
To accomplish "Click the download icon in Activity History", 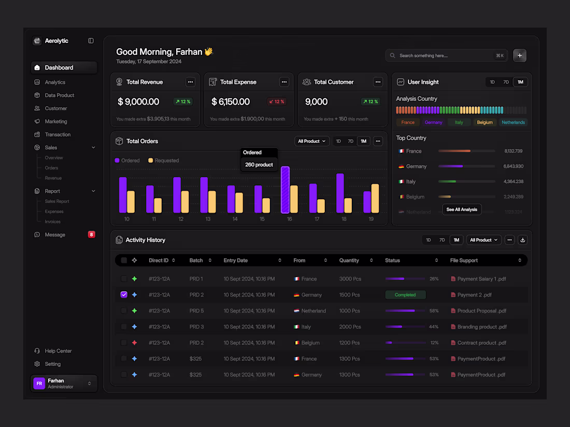I will pos(523,240).
